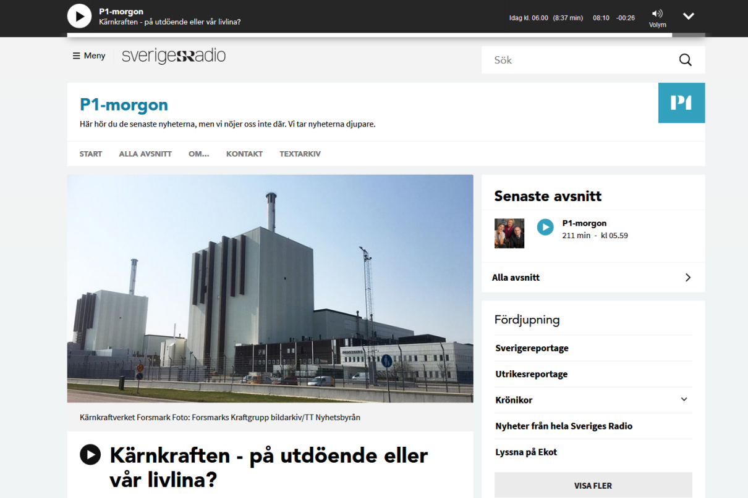This screenshot has height=498, width=748.
Task: Expand the Krönikor section
Action: (x=684, y=400)
